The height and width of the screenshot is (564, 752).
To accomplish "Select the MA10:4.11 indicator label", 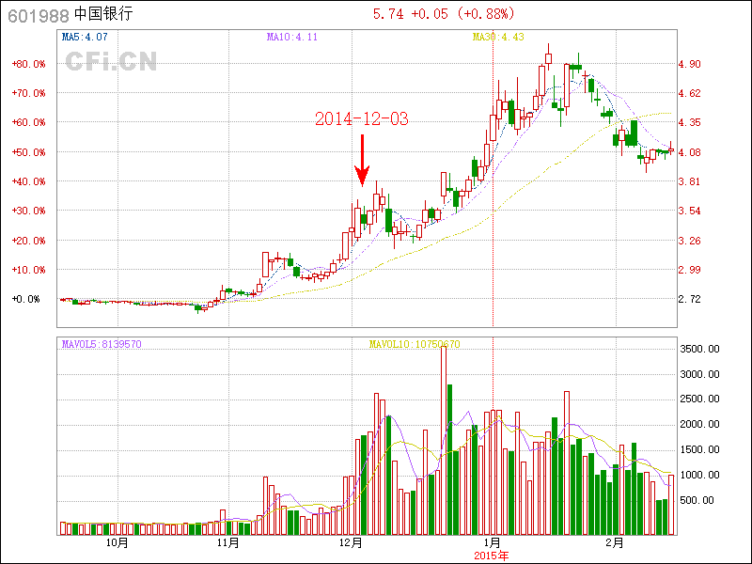I will tap(292, 37).
